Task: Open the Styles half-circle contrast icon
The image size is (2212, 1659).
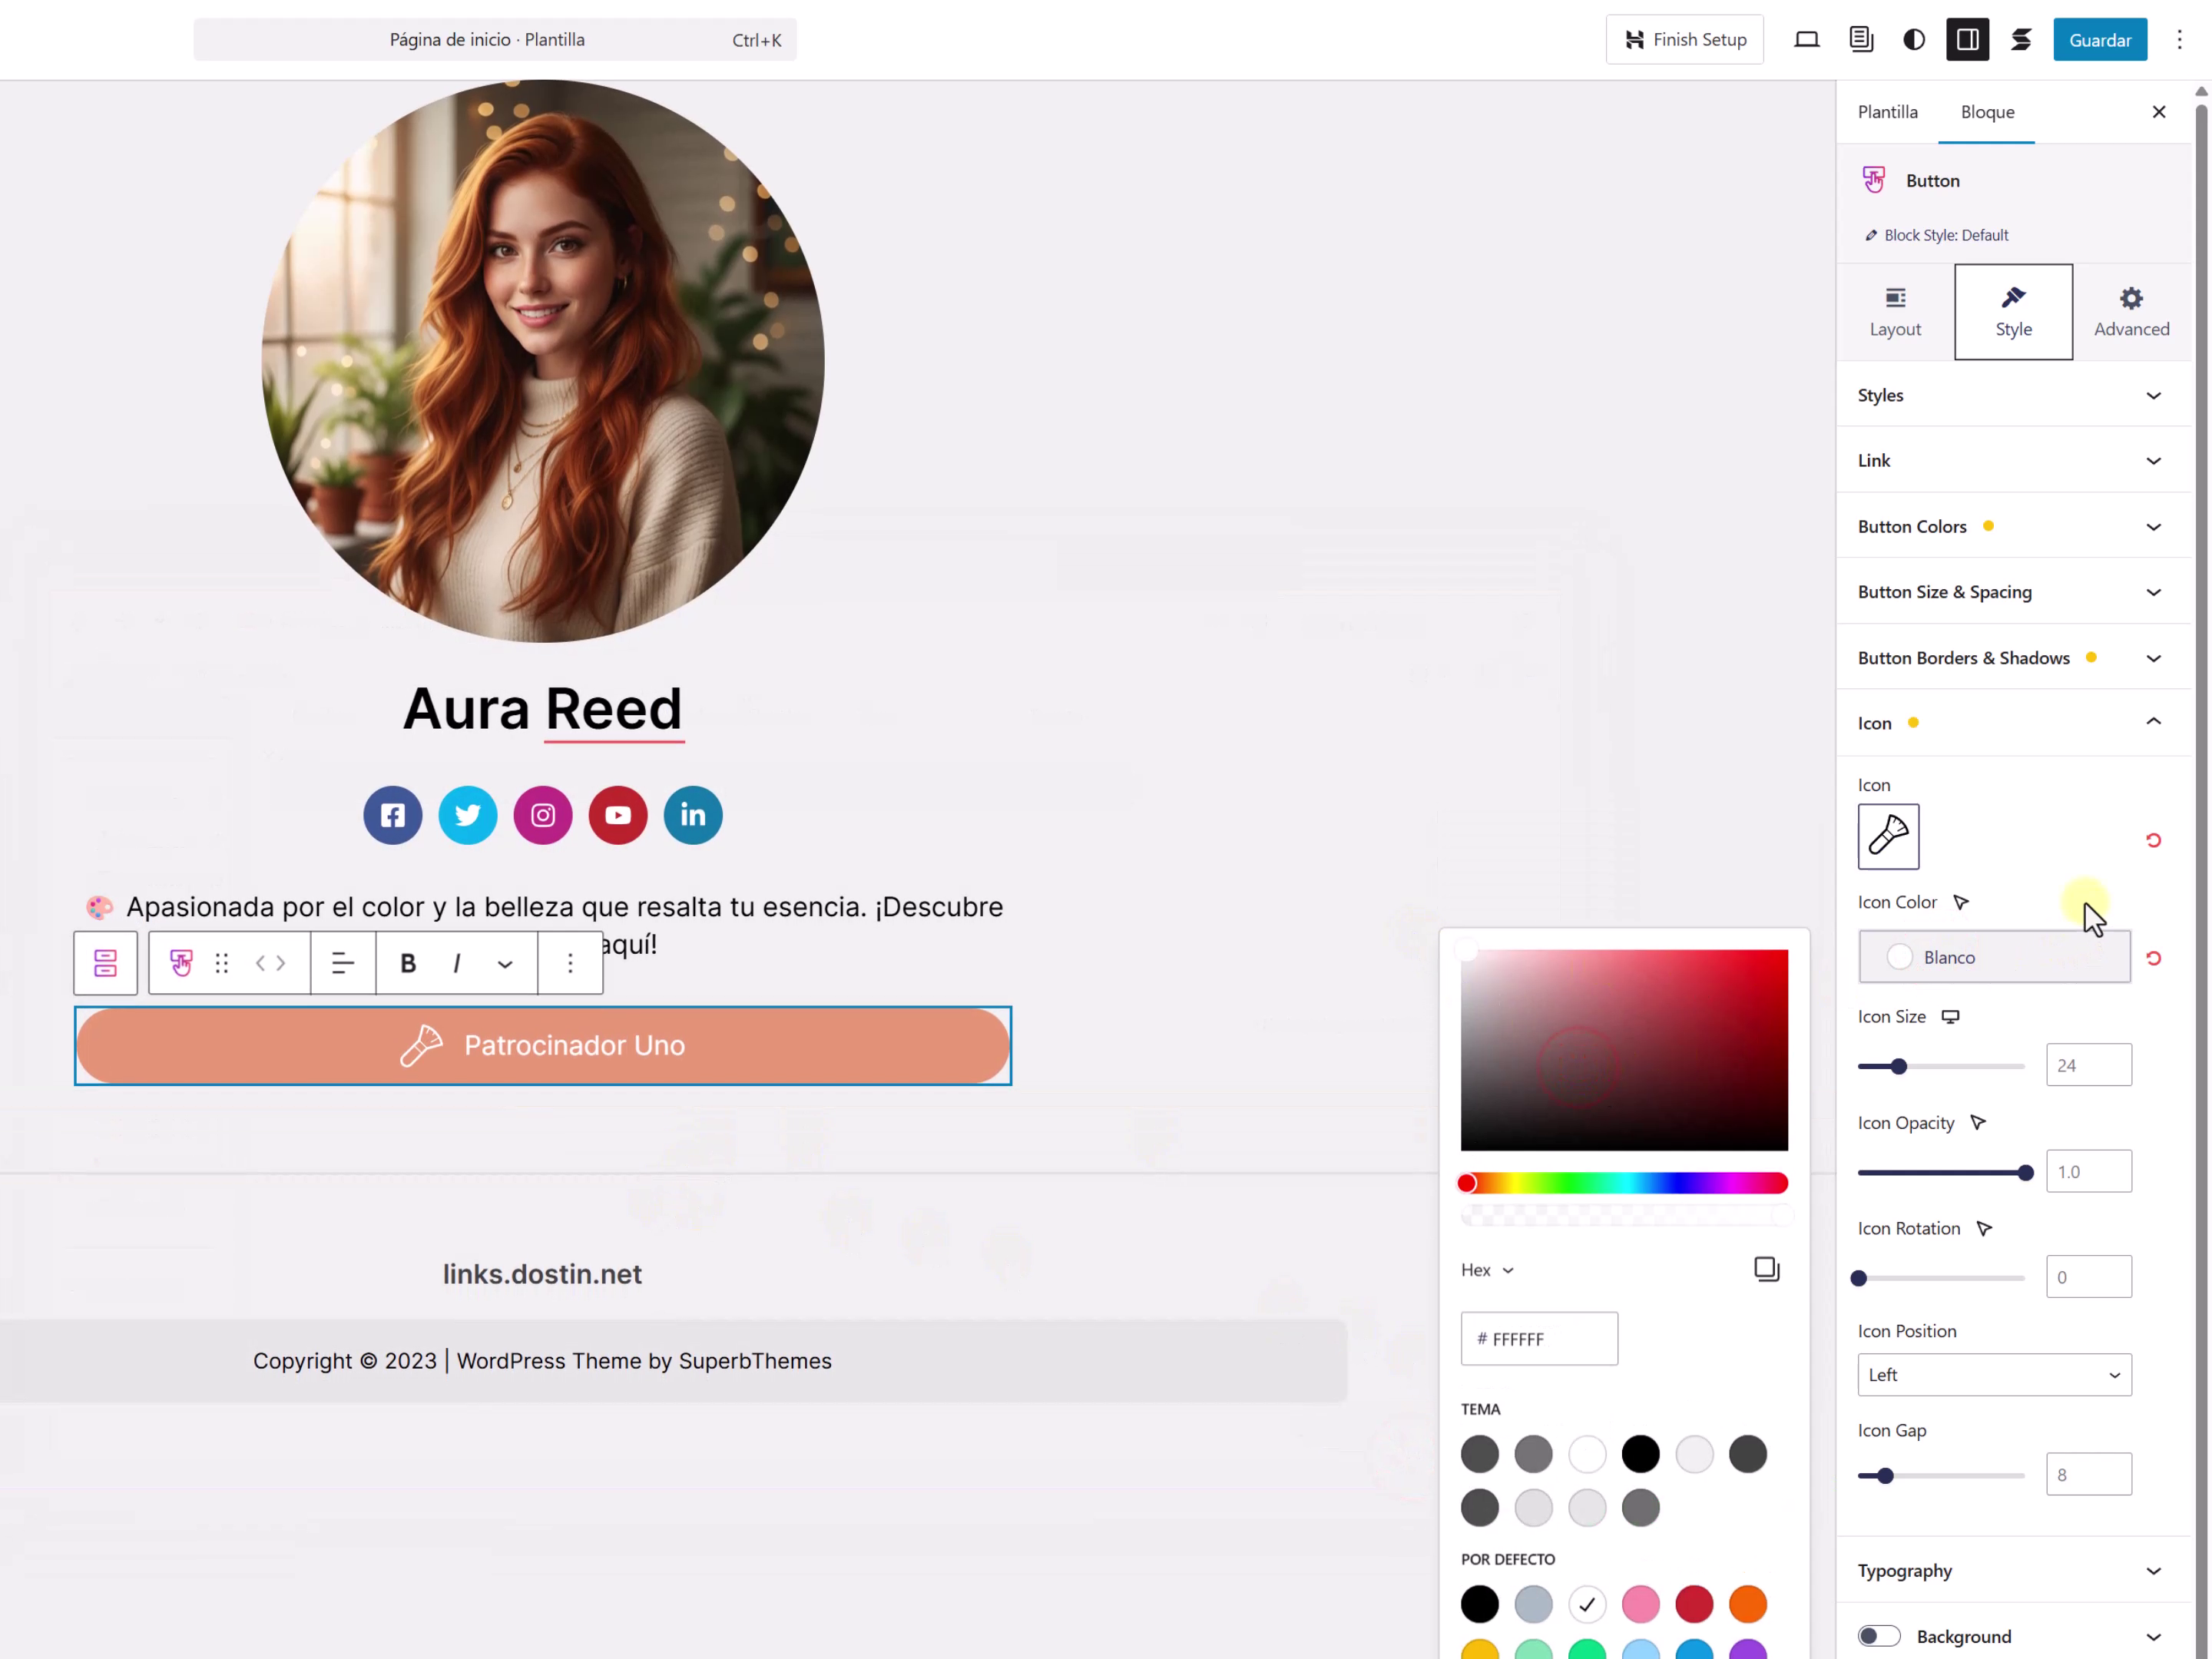Action: pyautogui.click(x=1913, y=40)
